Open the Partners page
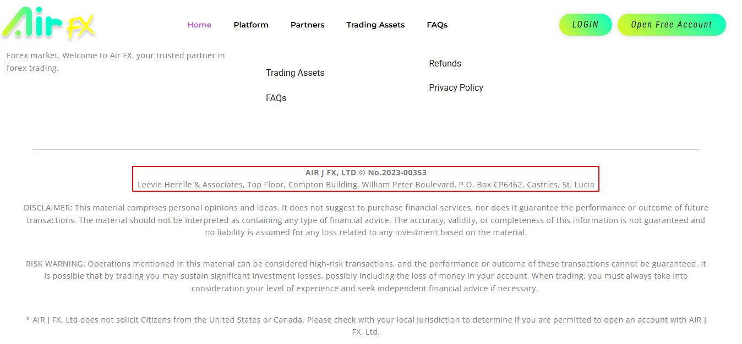The image size is (742, 344). coord(307,25)
